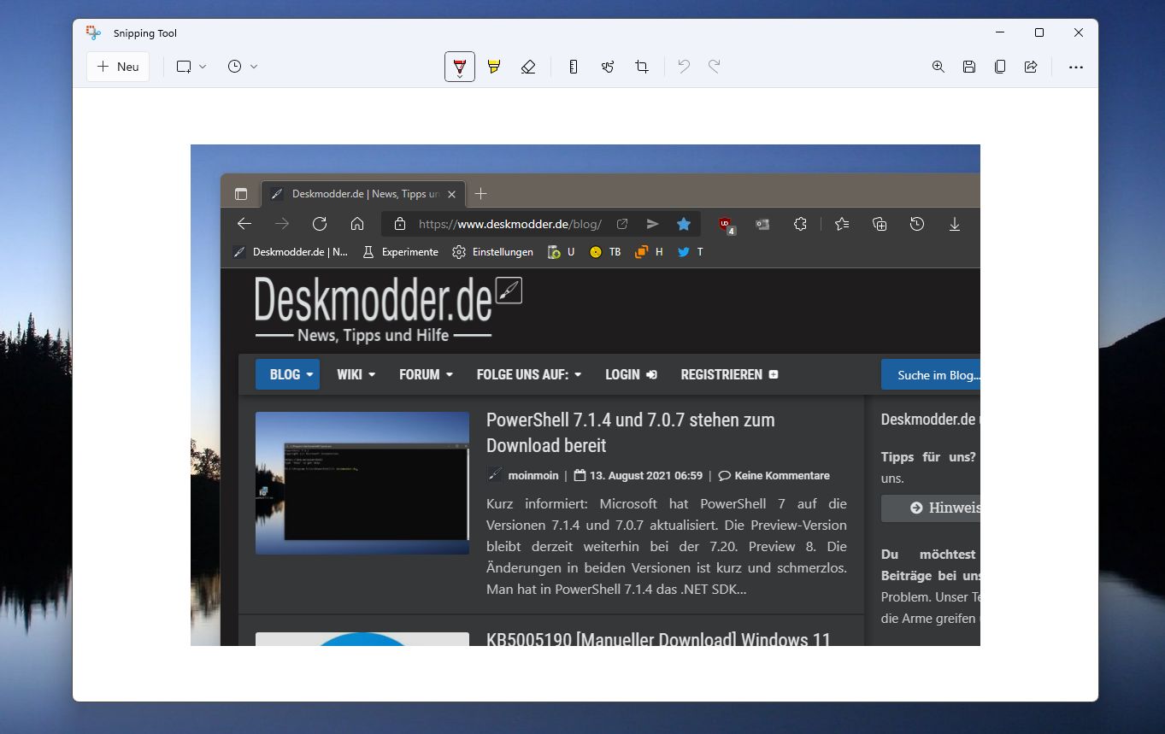Screen dimensions: 1165x734
Task: Click the History clock icon in the browser toolbar
Action: click(x=917, y=224)
